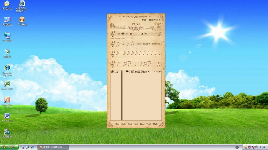Open the List menu of playlist
The image size is (268, 150).
click(x=130, y=124)
